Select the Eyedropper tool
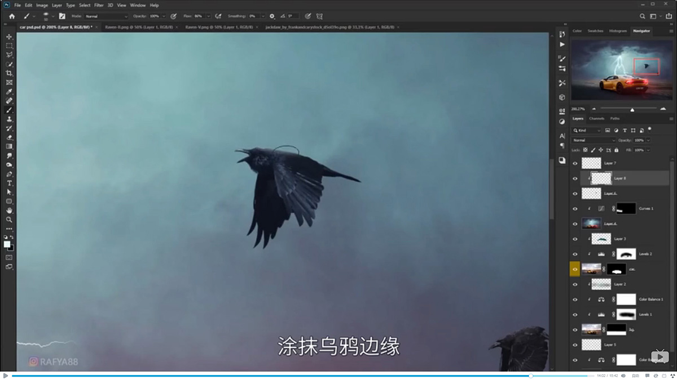Screen dimensions: 677x380 click(8, 92)
